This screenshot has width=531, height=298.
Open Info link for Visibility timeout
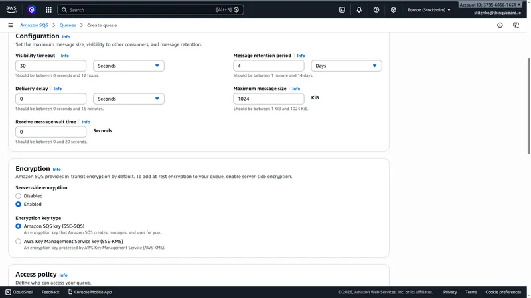click(x=64, y=56)
